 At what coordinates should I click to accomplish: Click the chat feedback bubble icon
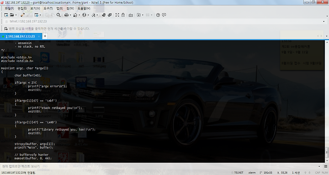pyautogui.click(x=164, y=15)
